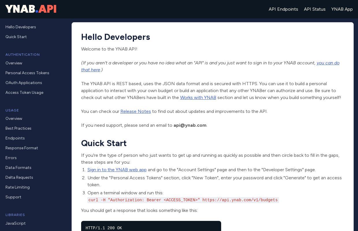Screen dimensions: 358x231
Task: Click "You should get a response" sentence
Action: [x=139, y=210]
